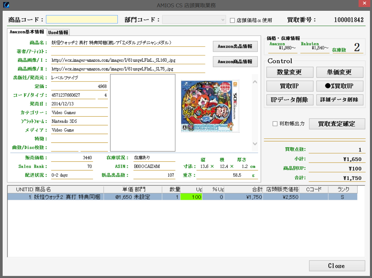The height and width of the screenshot is (278, 372).
Task: Click the green Up cell showing 100
Action: coord(191,197)
